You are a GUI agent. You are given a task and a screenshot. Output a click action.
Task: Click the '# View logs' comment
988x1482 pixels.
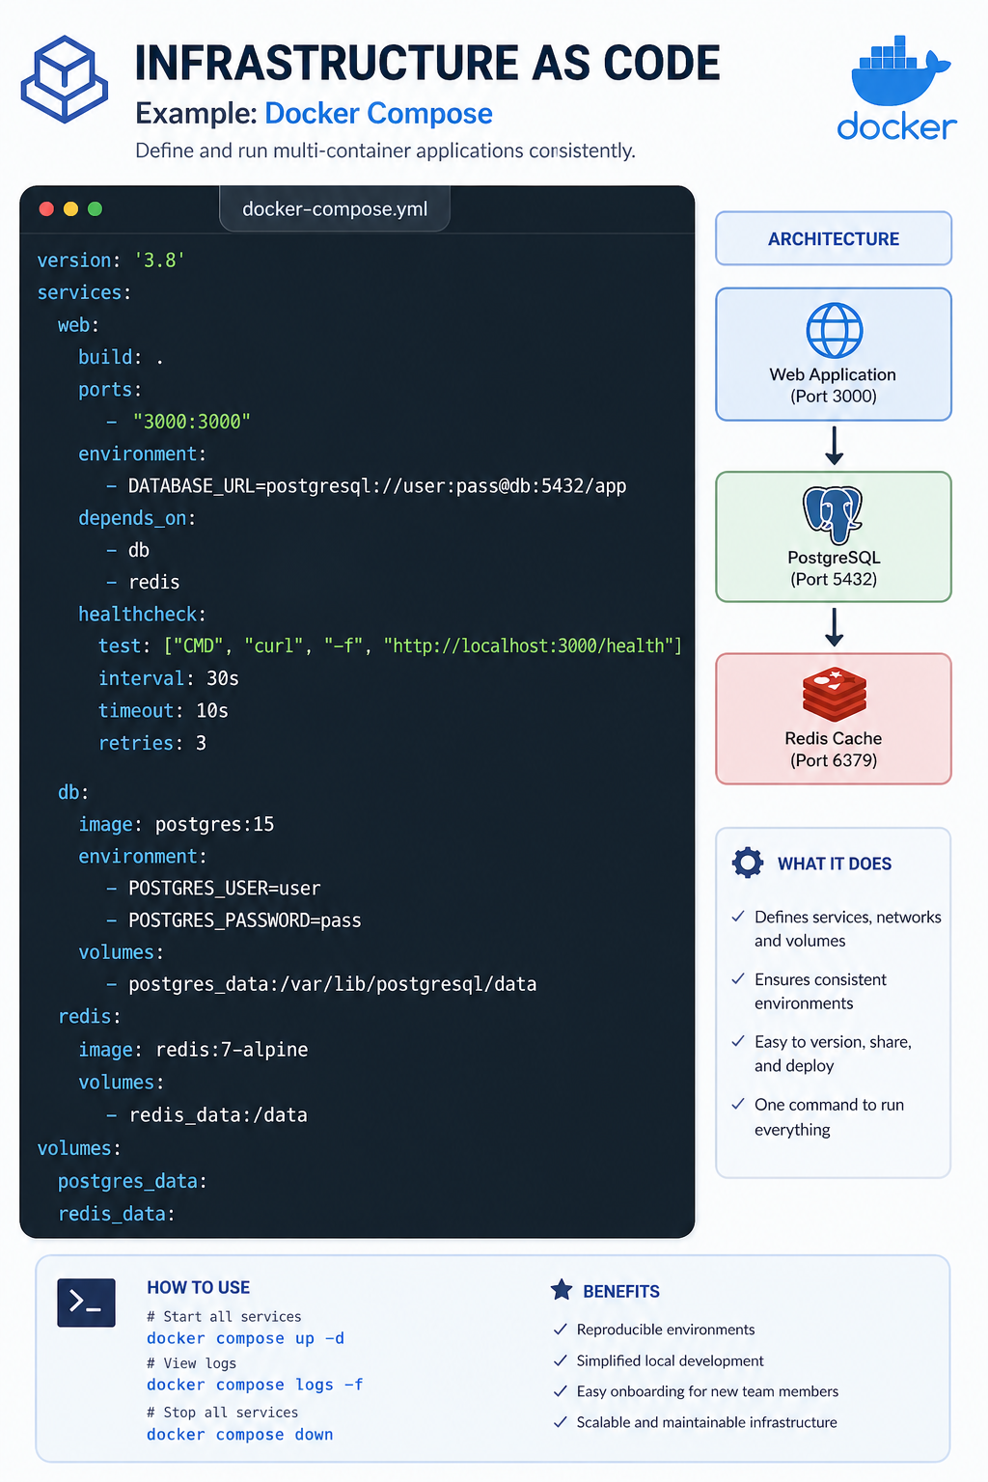191,1362
